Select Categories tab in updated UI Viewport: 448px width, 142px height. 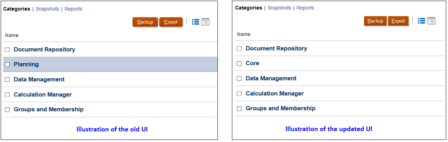[248, 8]
